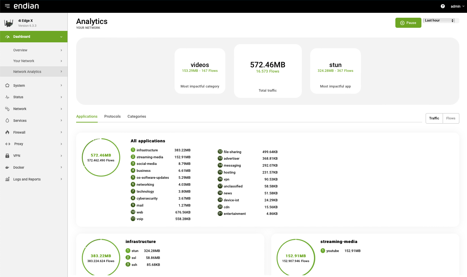Click number 12 badge beside file-sharing
The height and width of the screenshot is (277, 467).
point(220,152)
